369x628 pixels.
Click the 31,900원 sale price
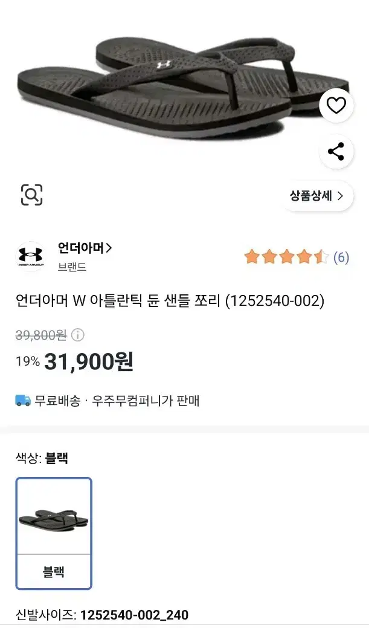pos(89,361)
